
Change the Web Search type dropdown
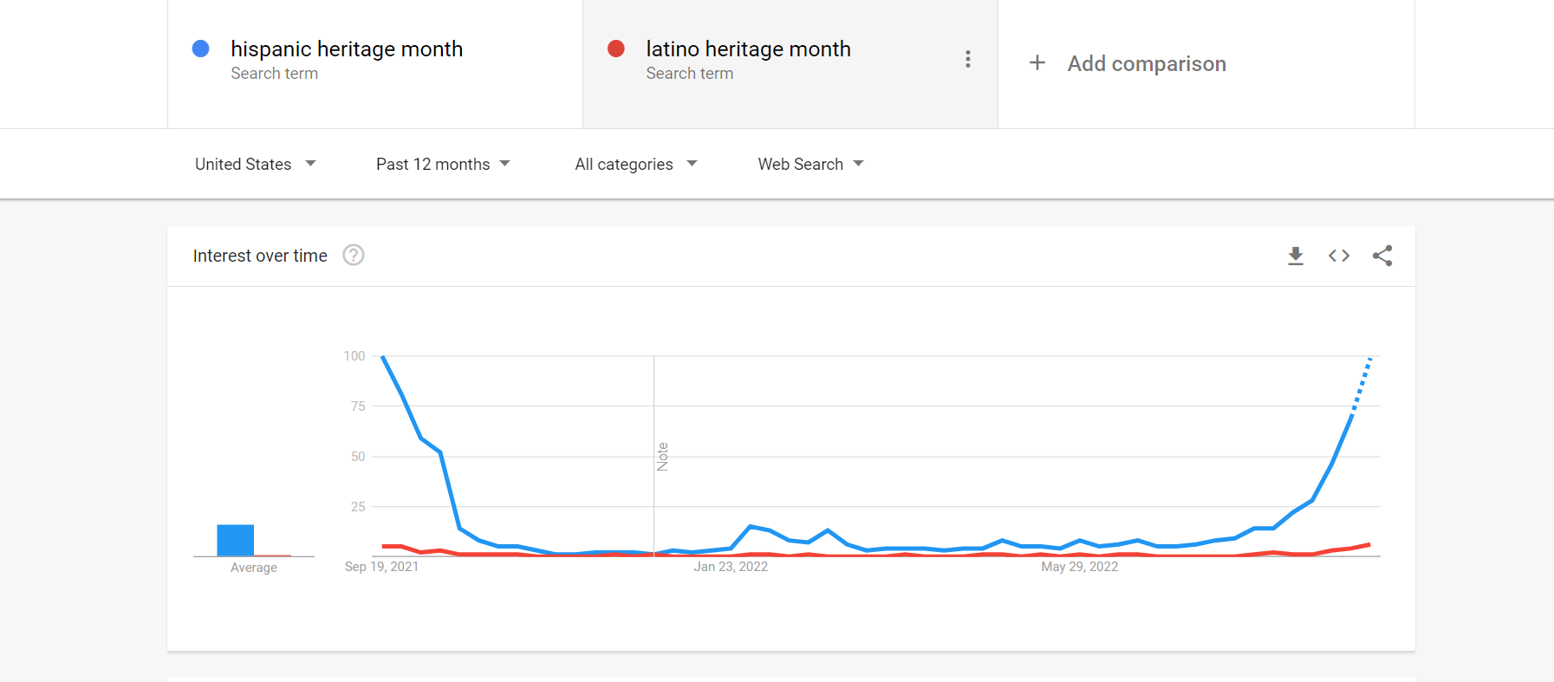(x=810, y=164)
